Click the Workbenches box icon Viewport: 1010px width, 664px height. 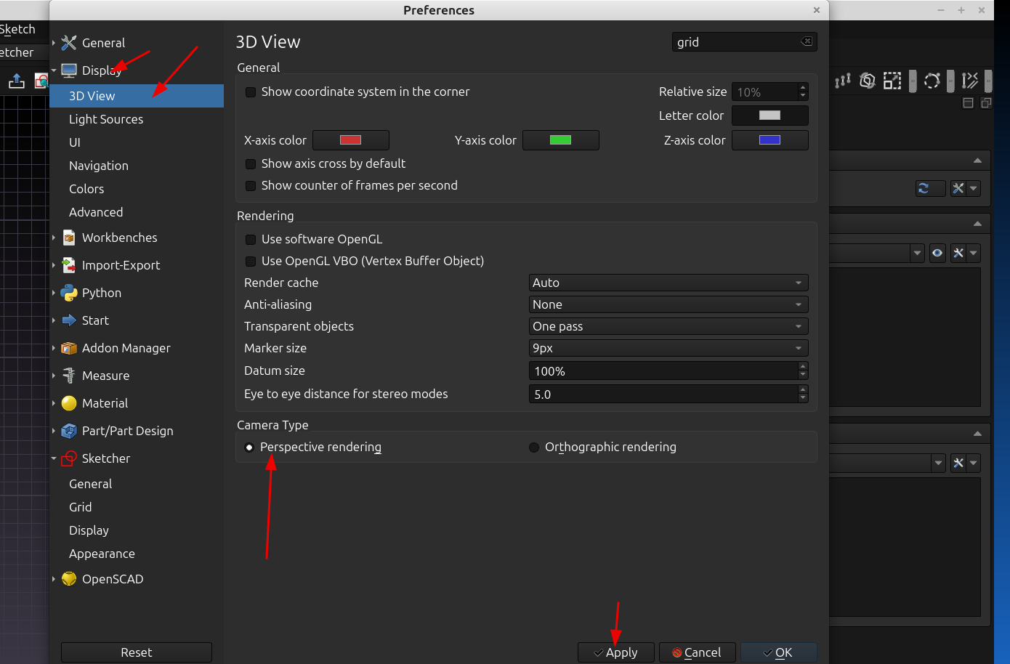pos(69,238)
